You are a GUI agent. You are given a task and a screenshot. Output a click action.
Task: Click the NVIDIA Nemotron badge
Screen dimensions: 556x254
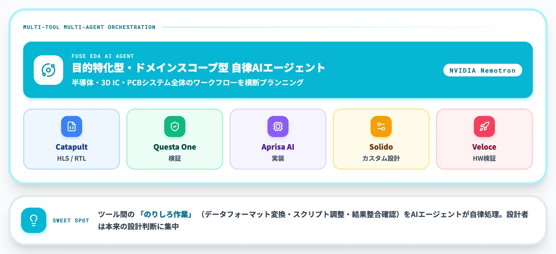pyautogui.click(x=483, y=70)
